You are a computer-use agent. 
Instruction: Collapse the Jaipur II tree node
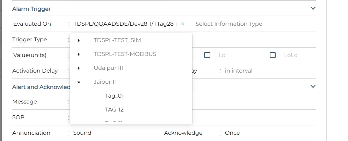tap(79, 82)
